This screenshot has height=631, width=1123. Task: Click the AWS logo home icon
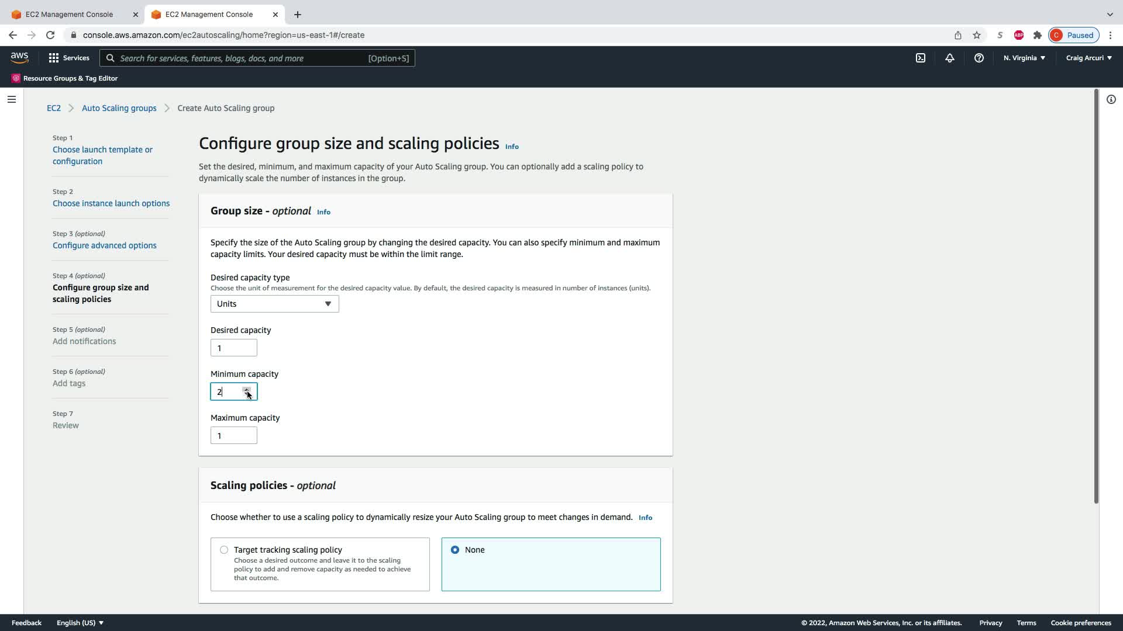[x=19, y=57]
